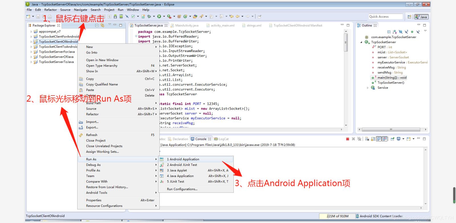456x223 pixels.
Task: Collapse All in Package Explorer toolbar
Action: [x=97, y=25]
